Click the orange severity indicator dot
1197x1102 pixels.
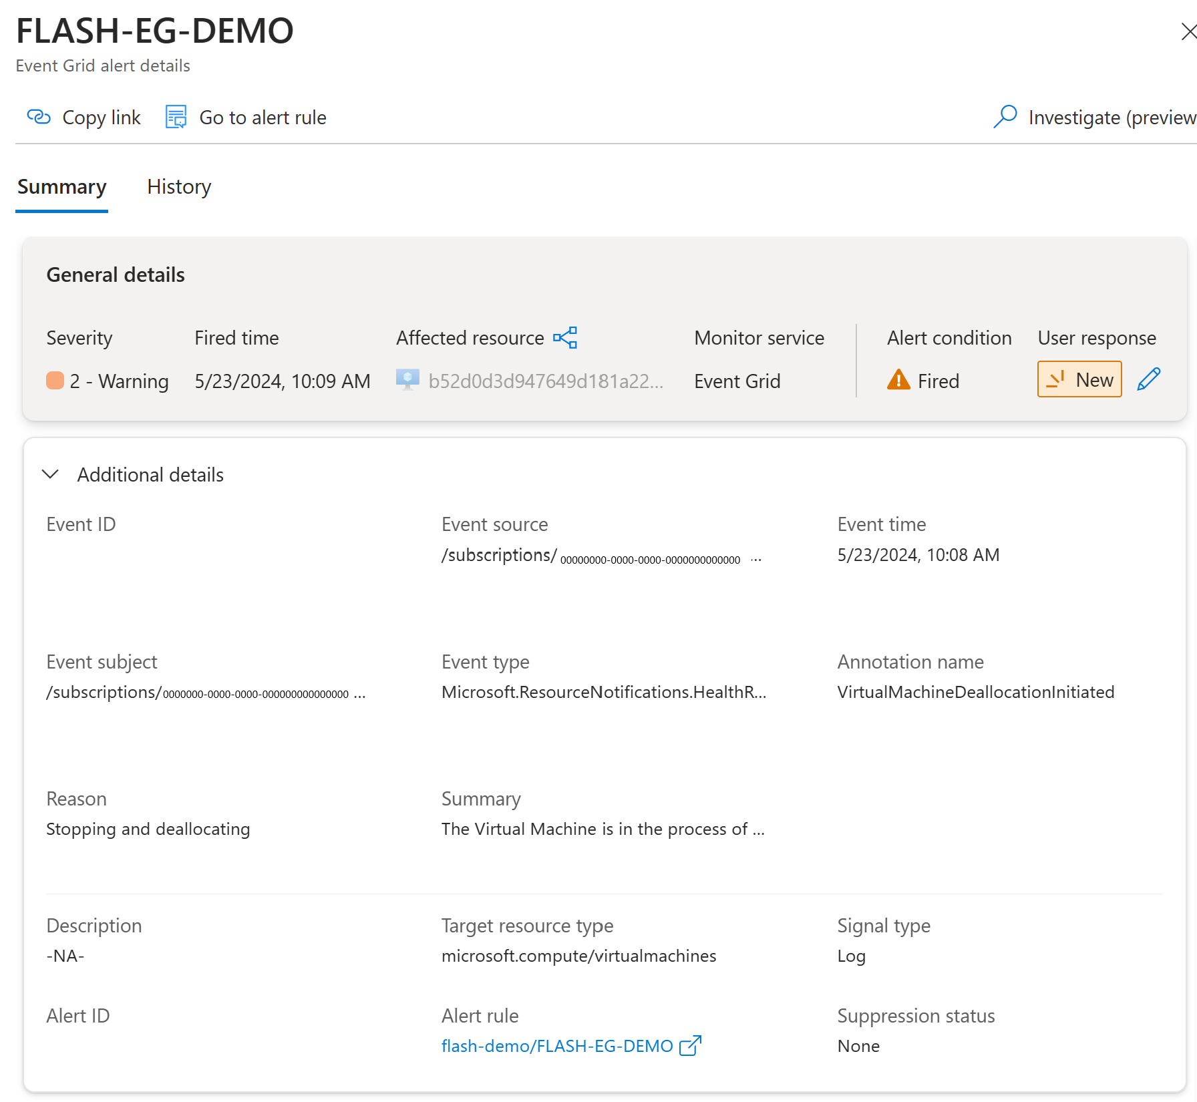coord(55,381)
